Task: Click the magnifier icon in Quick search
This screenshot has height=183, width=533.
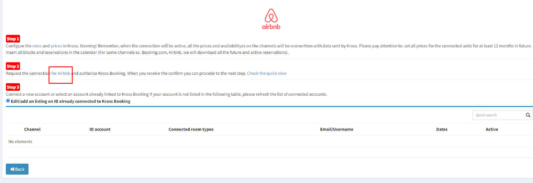Action: 528,115
